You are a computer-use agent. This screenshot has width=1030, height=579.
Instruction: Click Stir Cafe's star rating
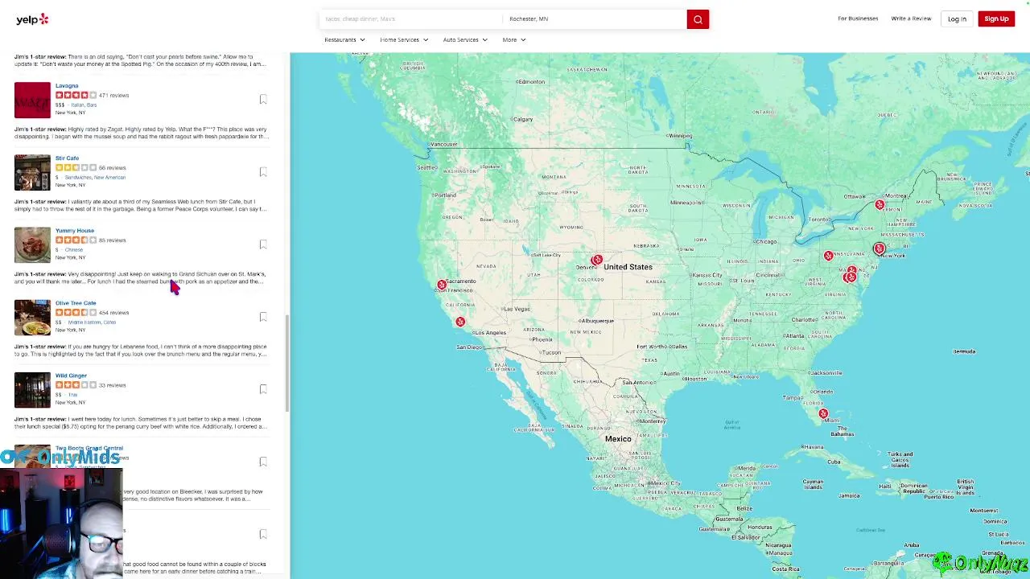[76, 167]
